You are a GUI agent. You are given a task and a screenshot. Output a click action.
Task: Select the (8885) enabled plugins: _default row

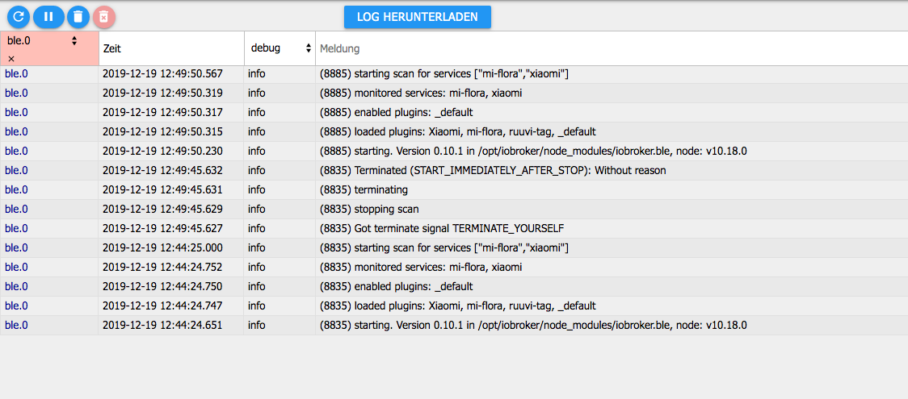click(x=454, y=113)
